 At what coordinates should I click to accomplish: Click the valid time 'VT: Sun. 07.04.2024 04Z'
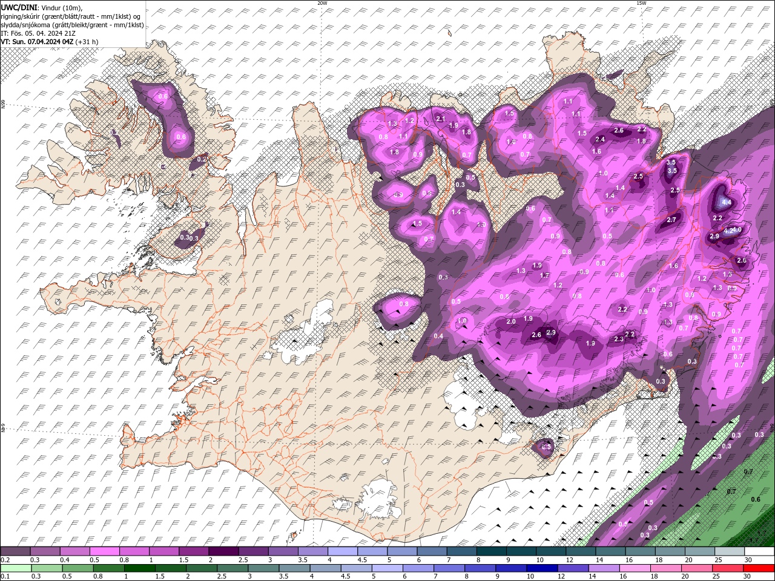[37, 42]
